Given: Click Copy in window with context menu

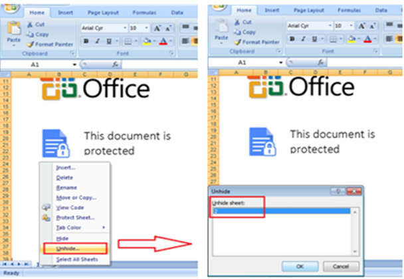Looking at the screenshot, I should coord(38,35).
